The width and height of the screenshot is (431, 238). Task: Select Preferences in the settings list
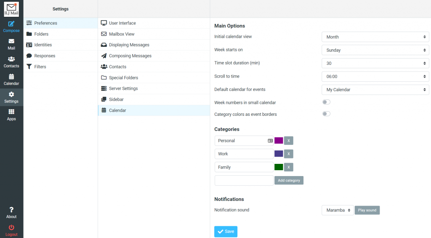[x=61, y=23]
